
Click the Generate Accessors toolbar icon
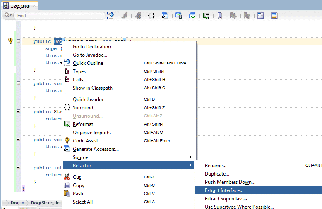[x=165, y=16]
